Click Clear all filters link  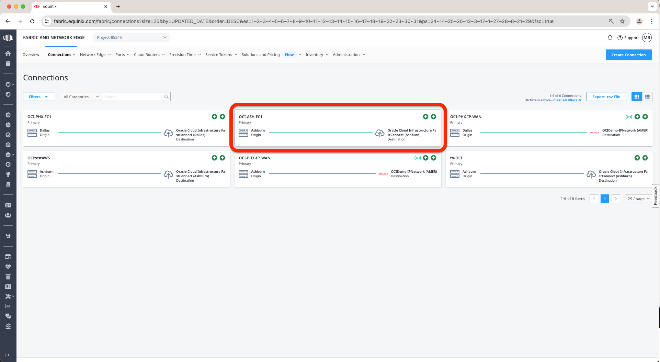567,100
